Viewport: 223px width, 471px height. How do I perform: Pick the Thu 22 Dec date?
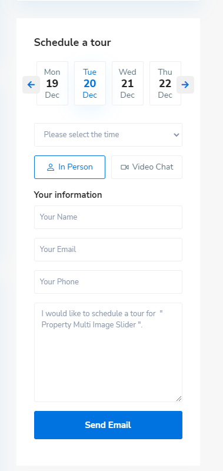pos(165,84)
